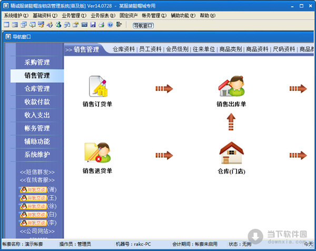This screenshot has width=316, height=251.
Task: Click the blue save floppy disk icon
Action: point(93,25)
